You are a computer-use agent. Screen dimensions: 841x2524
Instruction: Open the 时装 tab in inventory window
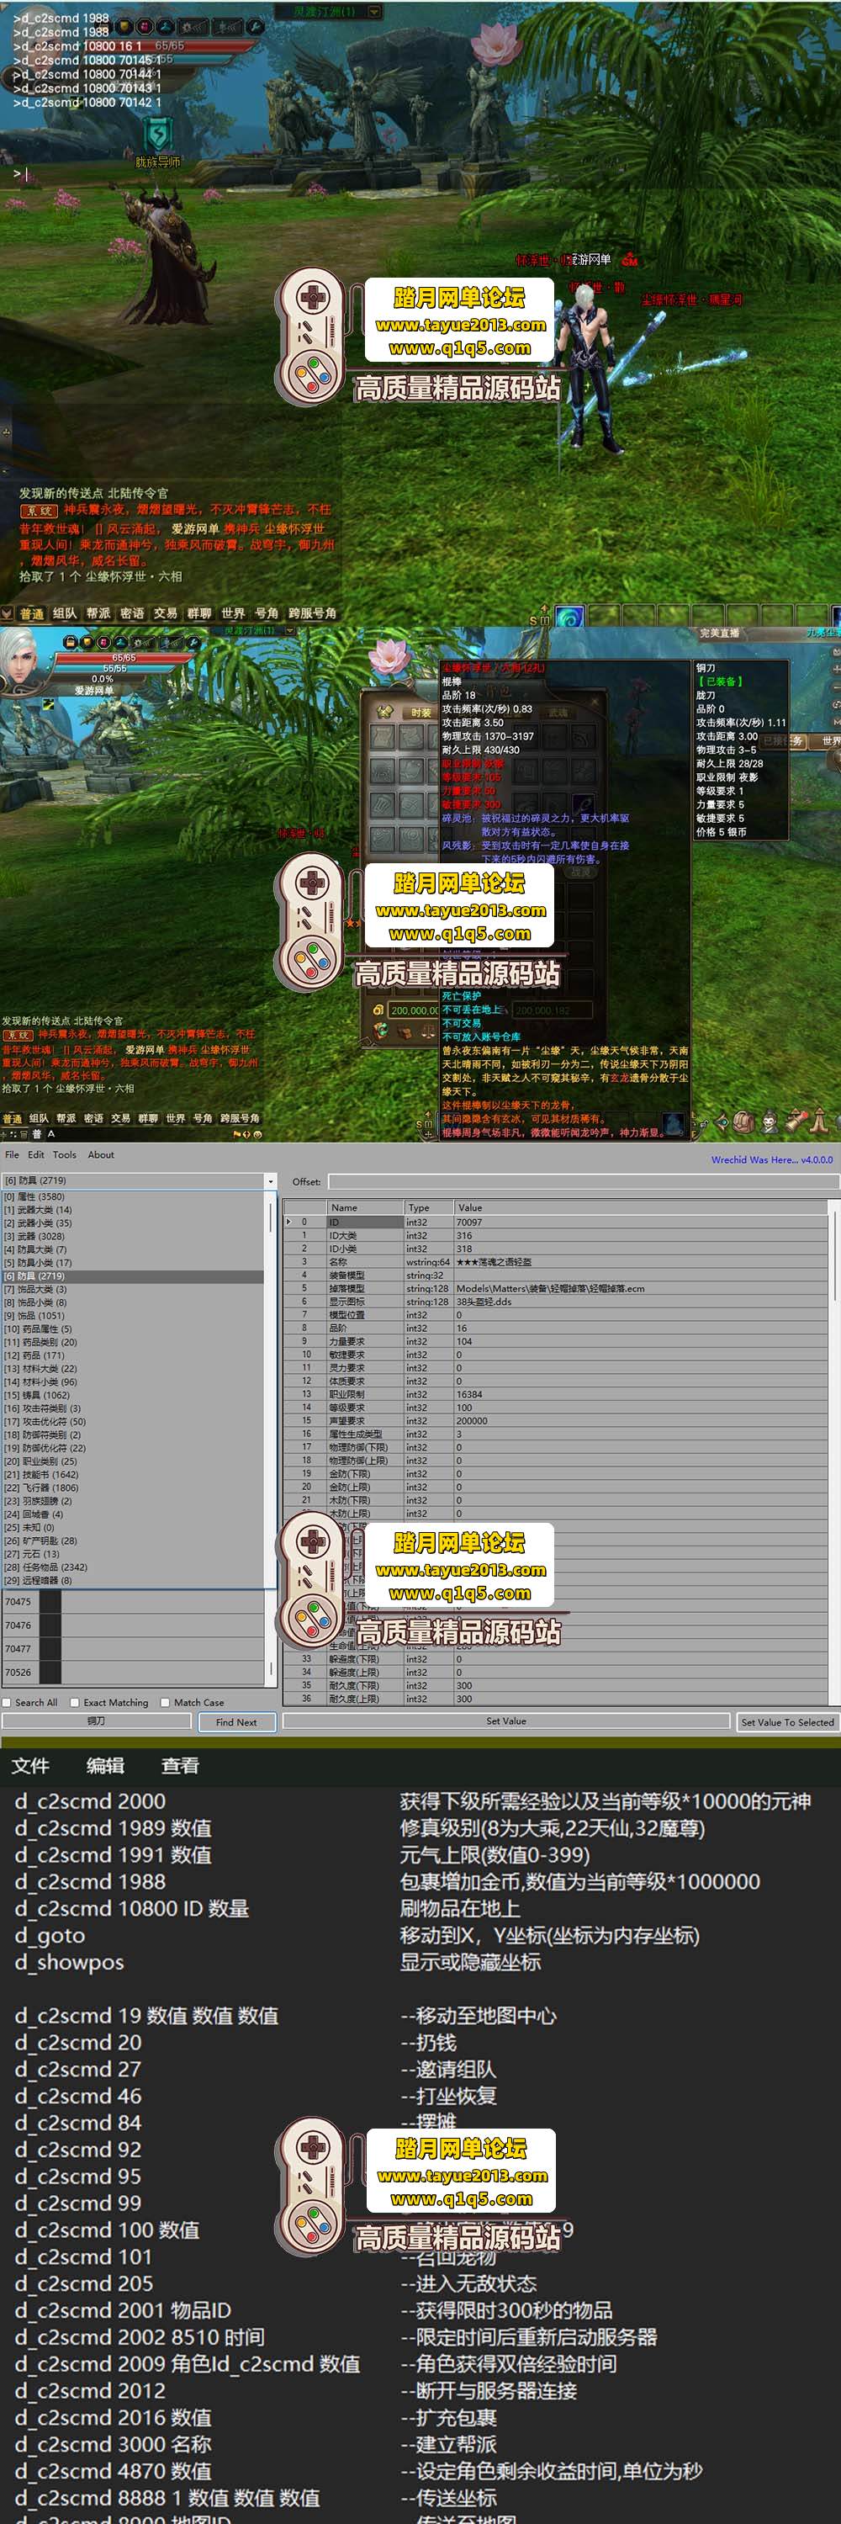click(421, 713)
